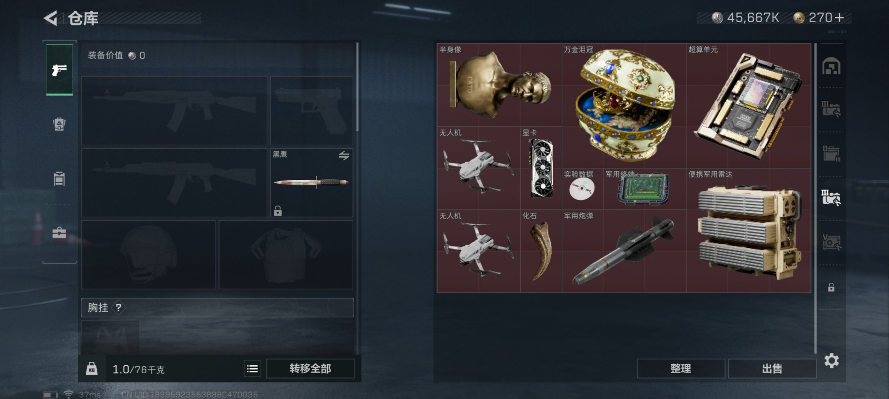The image size is (889, 399).
Task: Click the swap arrows on 黑鹰 knife
Action: tap(344, 156)
